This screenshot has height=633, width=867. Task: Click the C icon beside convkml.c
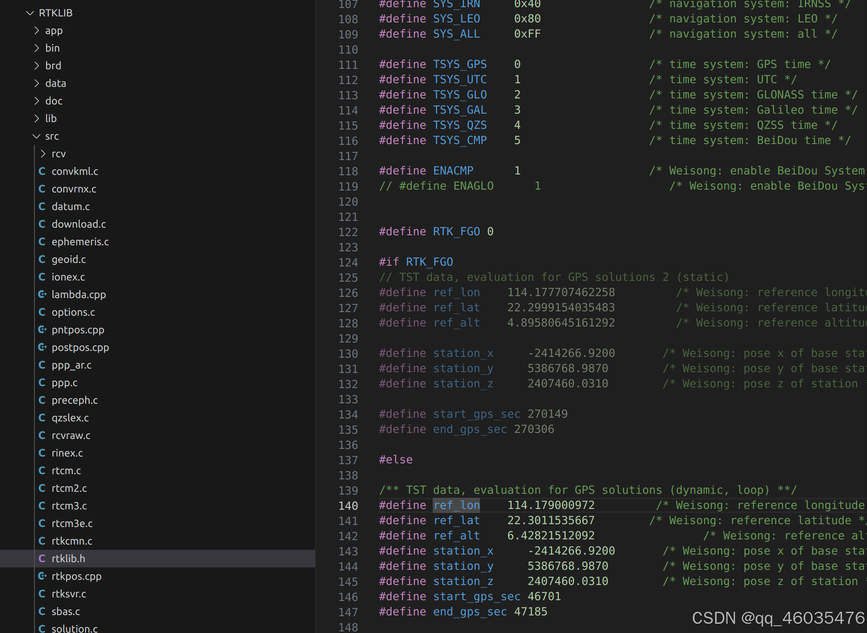click(42, 171)
